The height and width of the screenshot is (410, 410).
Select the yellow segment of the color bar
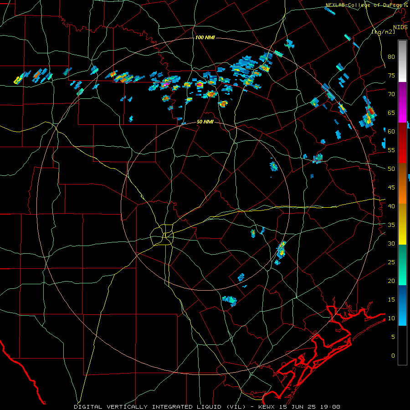coord(402,224)
